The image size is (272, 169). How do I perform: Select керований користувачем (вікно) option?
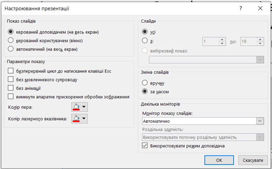(x=11, y=40)
